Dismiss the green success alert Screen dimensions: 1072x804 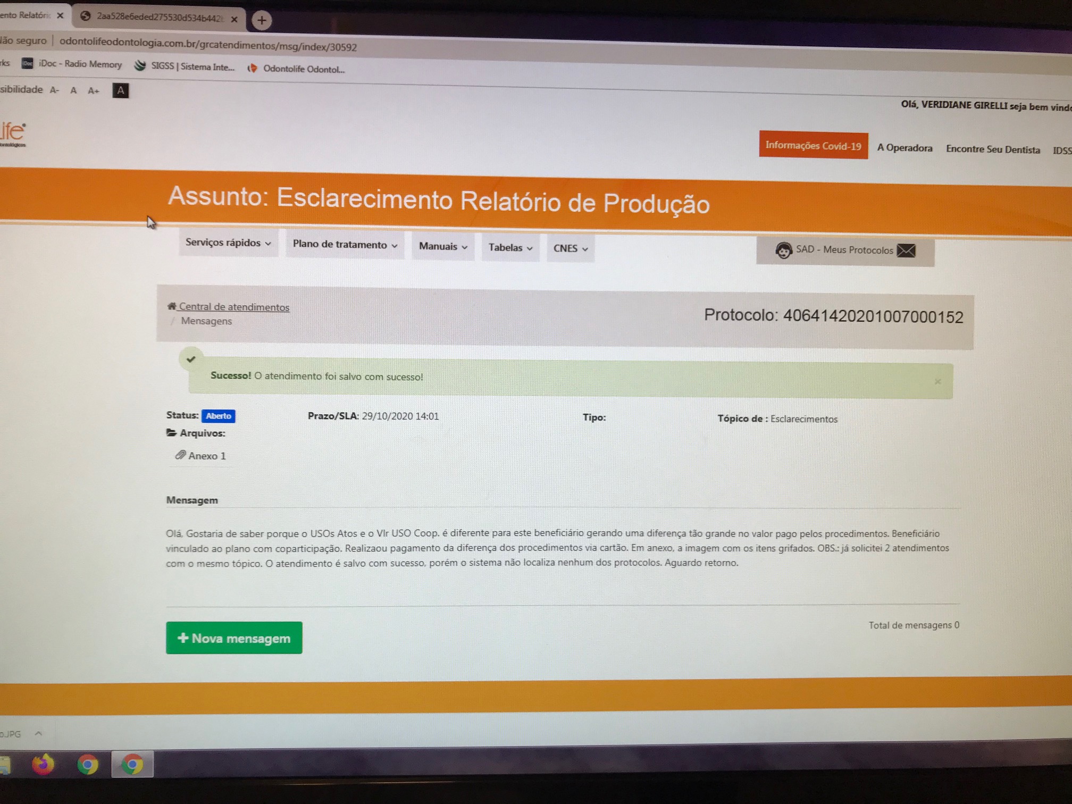tap(937, 381)
